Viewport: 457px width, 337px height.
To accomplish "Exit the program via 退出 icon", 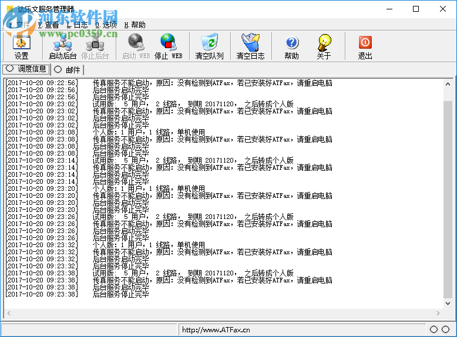I will tap(365, 46).
